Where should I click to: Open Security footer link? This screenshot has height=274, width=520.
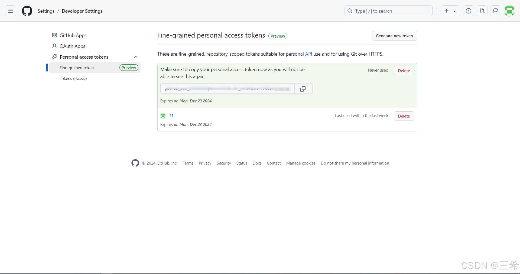224,163
